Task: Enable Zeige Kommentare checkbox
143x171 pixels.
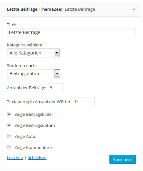Action: coord(9,147)
